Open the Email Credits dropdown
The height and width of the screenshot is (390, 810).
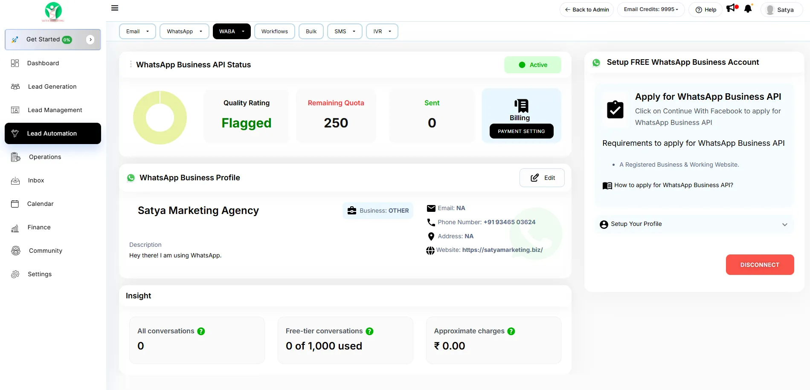pyautogui.click(x=650, y=9)
